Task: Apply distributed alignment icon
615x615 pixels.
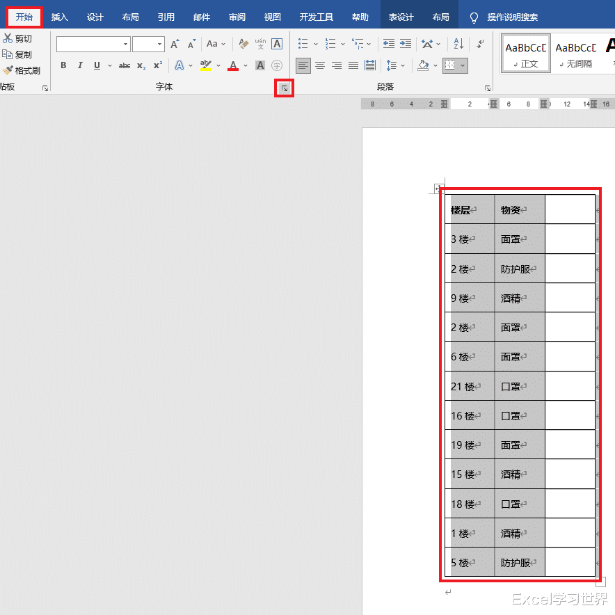Action: coord(370,65)
